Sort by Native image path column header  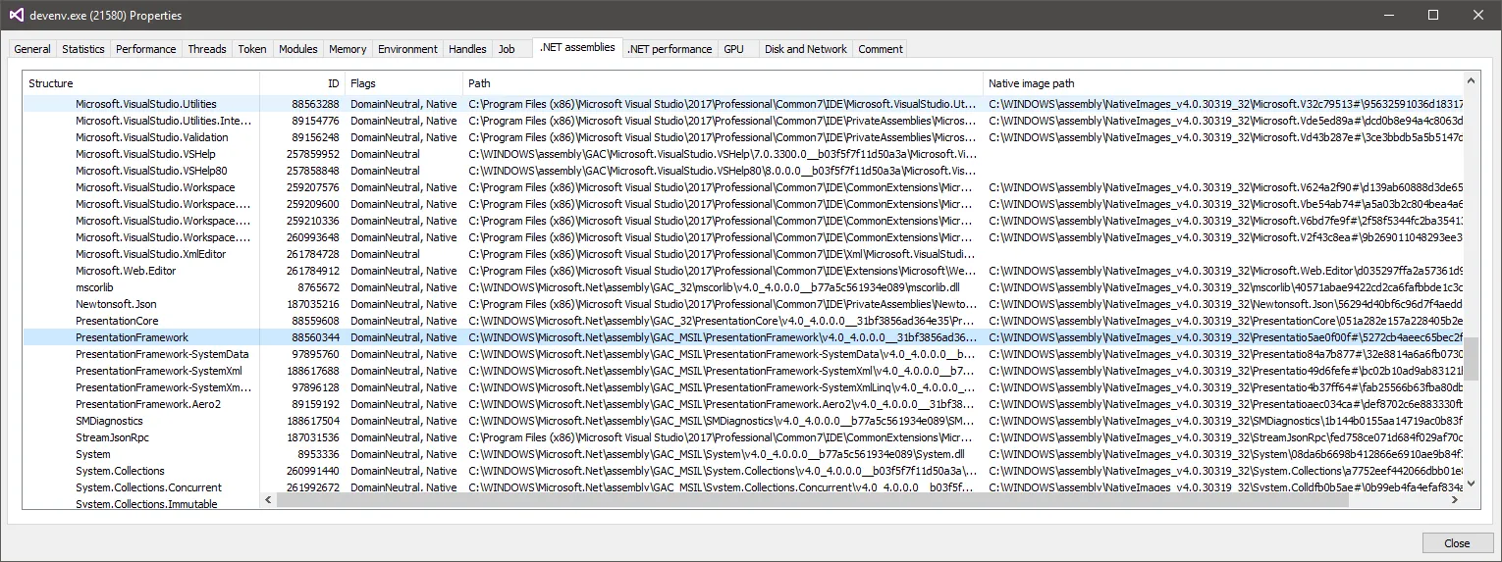point(1223,83)
